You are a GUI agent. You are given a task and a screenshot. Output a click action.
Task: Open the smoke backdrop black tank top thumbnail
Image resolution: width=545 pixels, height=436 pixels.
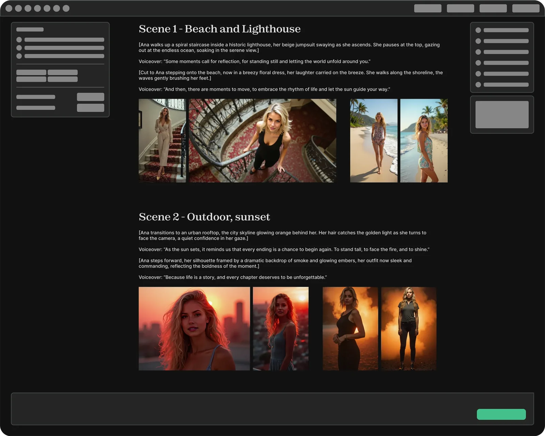(350, 329)
